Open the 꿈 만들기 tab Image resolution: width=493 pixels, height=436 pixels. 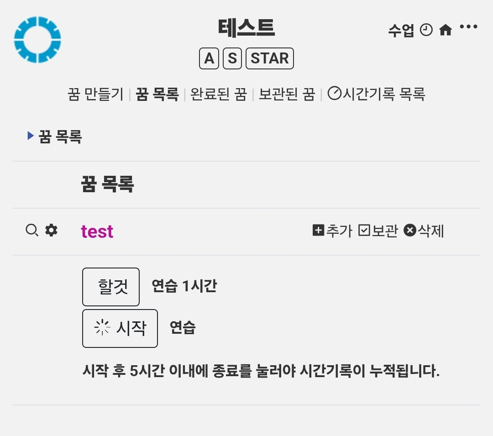point(95,94)
